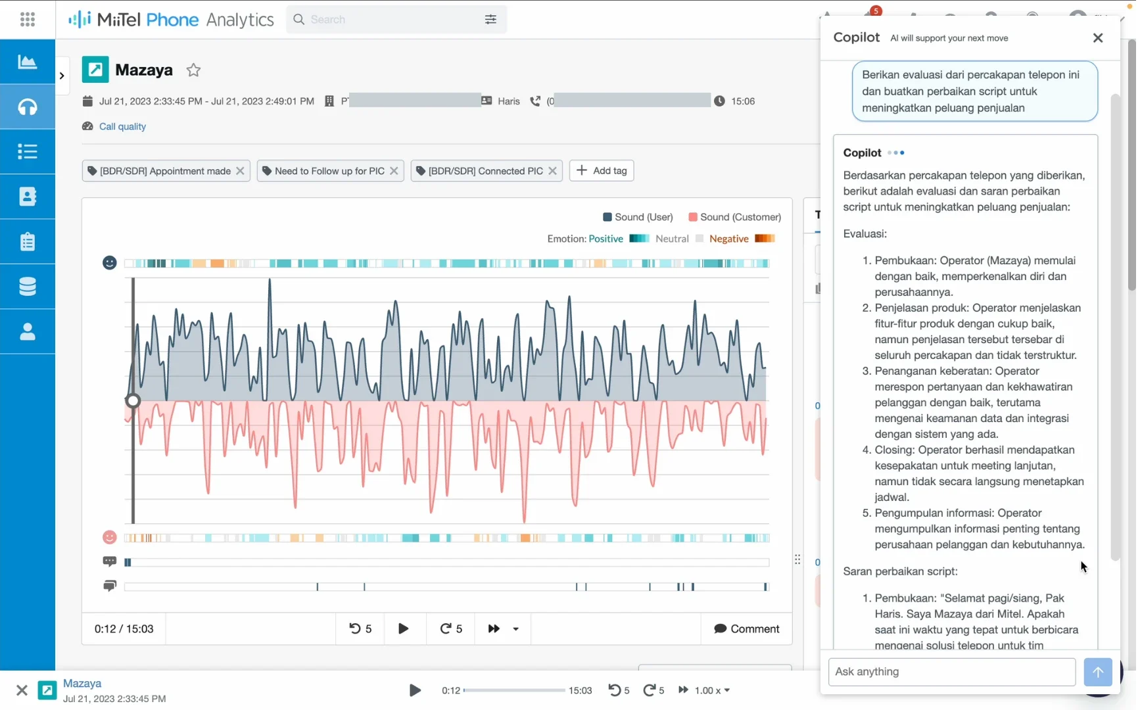Click the bottom playback progress slider
The height and width of the screenshot is (710, 1140).
click(514, 690)
